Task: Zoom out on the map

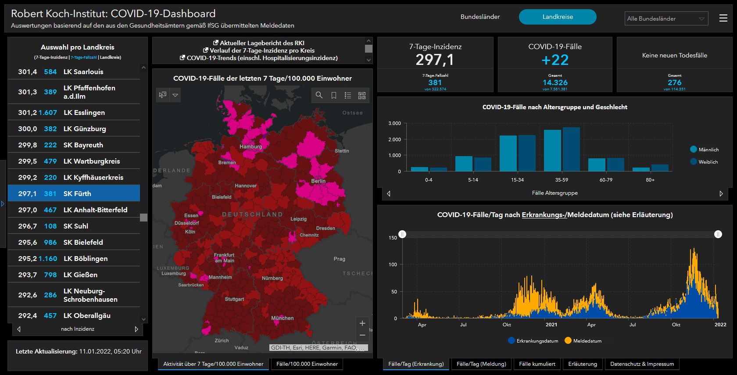Action: [362, 335]
